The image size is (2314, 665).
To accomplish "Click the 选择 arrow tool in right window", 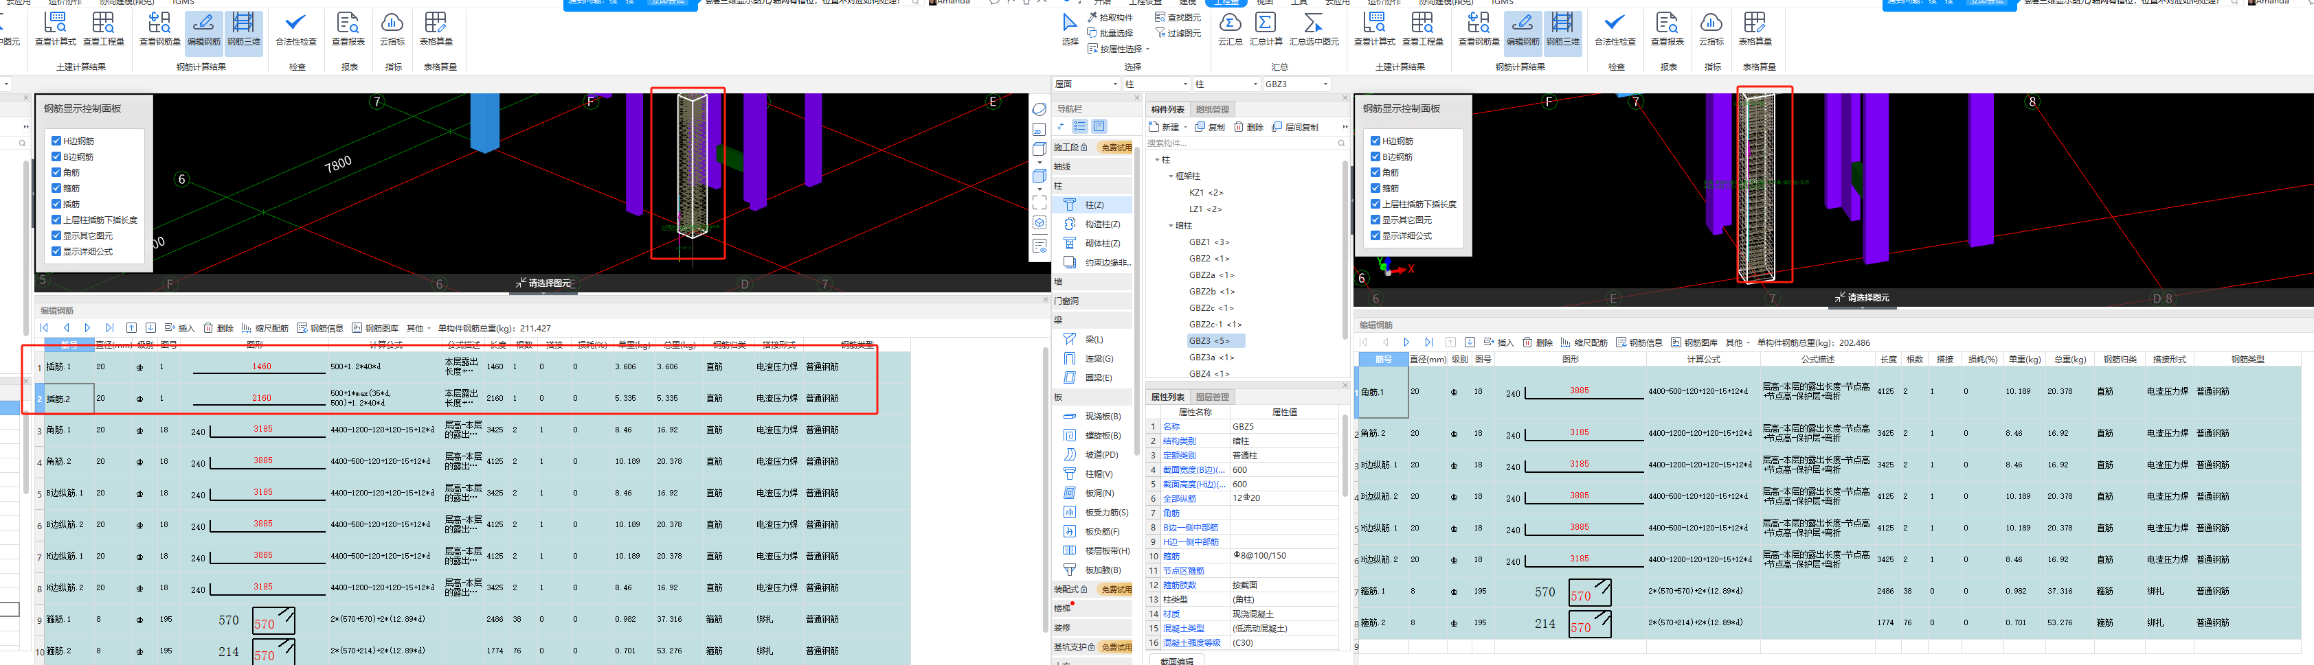I will tap(1070, 29).
